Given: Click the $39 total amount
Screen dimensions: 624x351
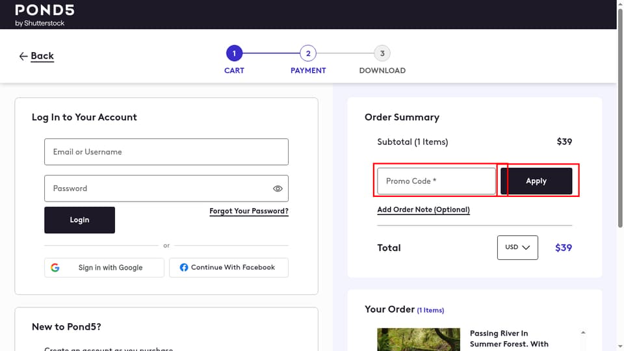Looking at the screenshot, I should point(564,248).
